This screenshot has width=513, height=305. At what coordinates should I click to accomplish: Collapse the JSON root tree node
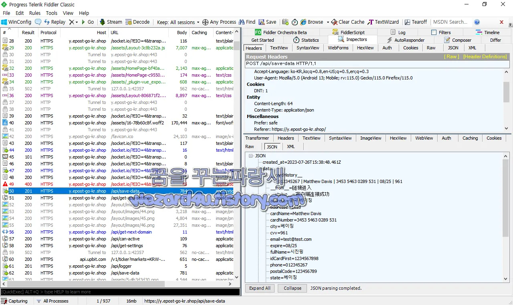pyautogui.click(x=250, y=156)
